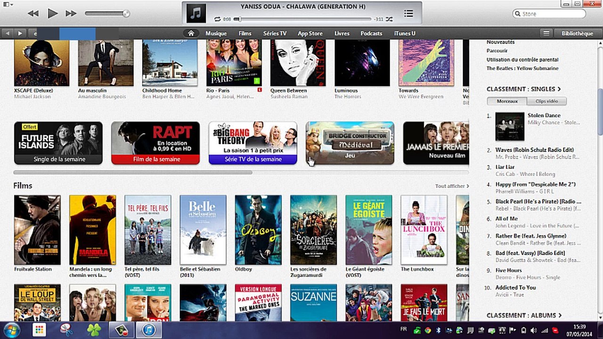
Task: Skip to next track with fast-forward
Action: coord(71,14)
